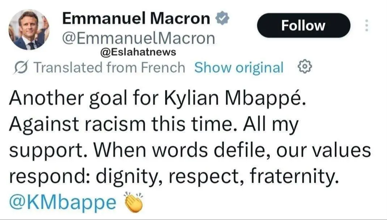Open translation settings gear icon
Image resolution: width=387 pixels, height=220 pixels.
(x=305, y=66)
